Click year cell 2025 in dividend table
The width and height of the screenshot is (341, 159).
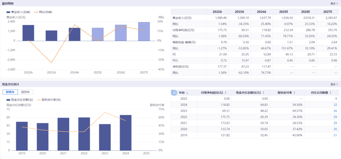184,99
